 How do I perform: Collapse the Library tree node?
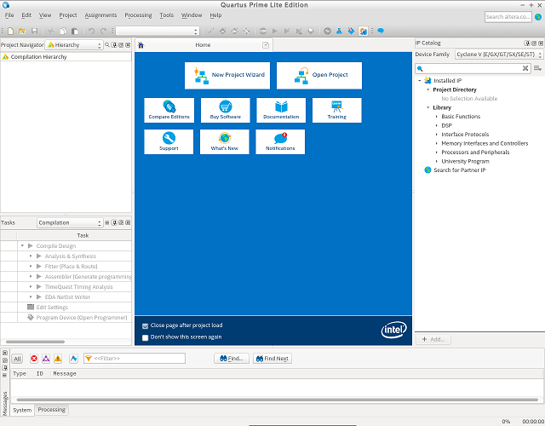[427, 107]
